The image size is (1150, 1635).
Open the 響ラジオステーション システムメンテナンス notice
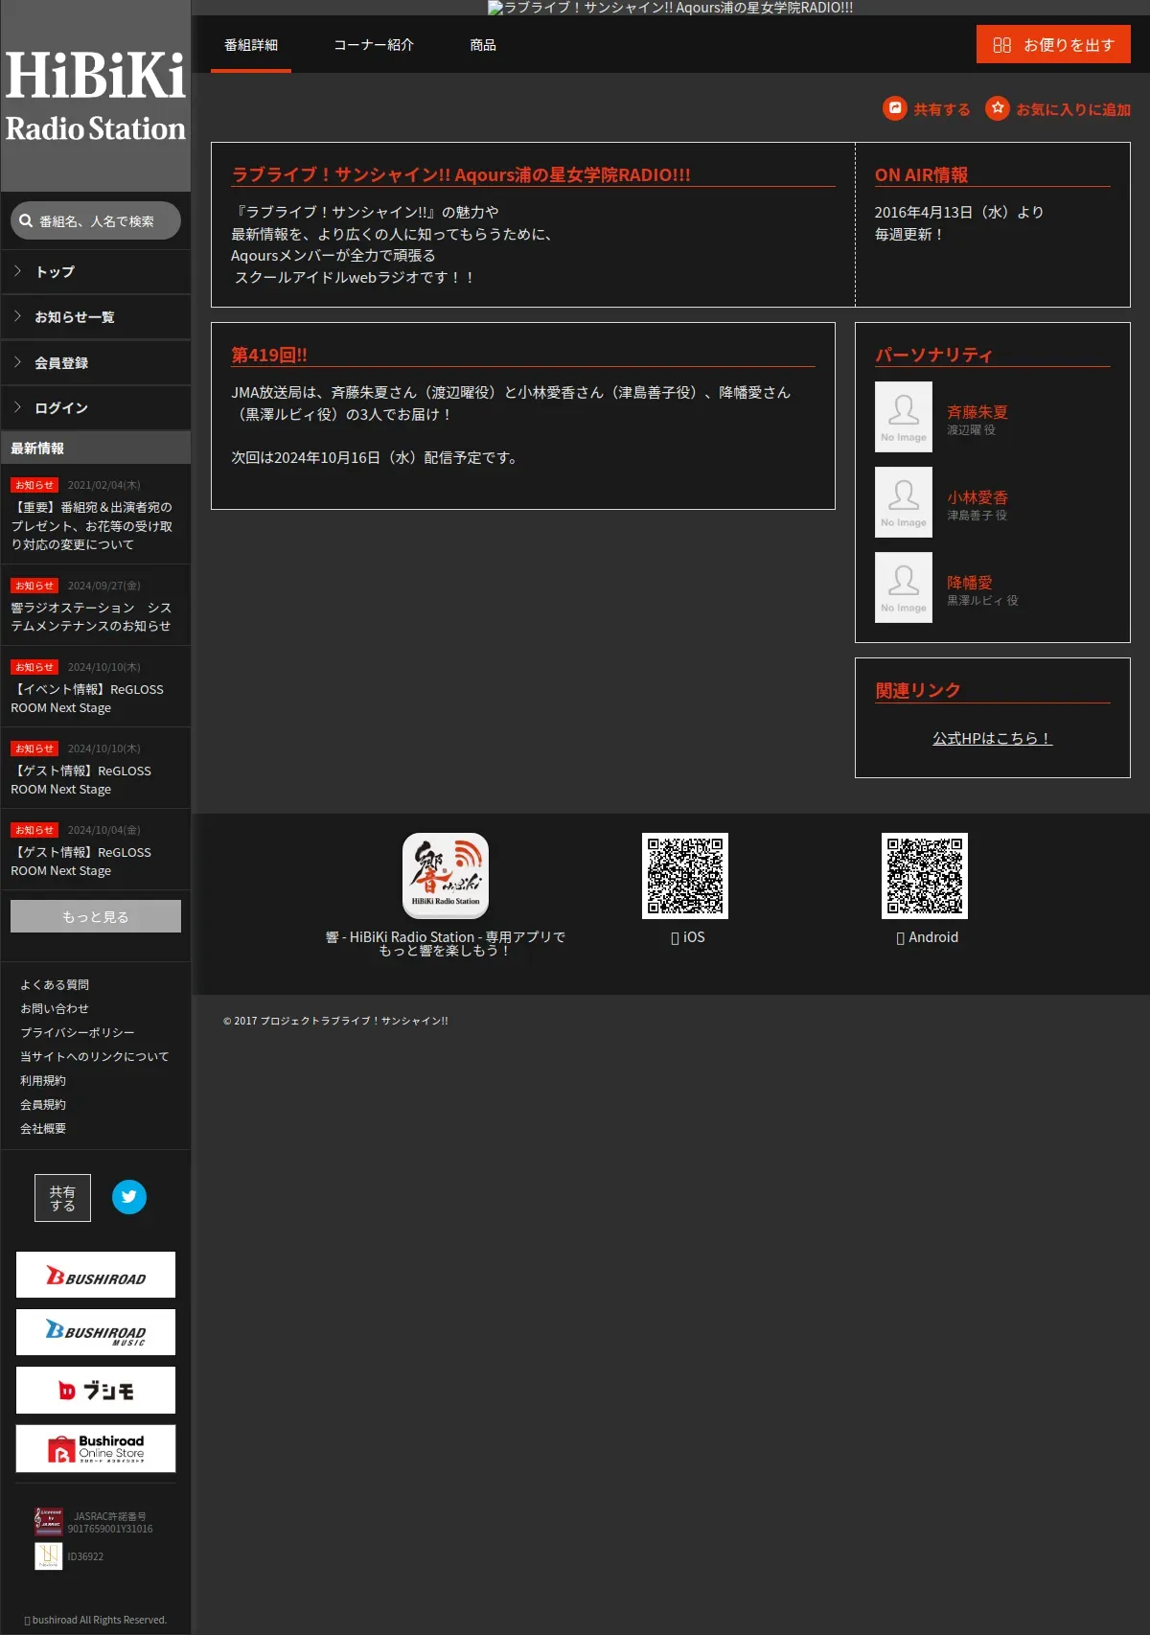pos(92,617)
